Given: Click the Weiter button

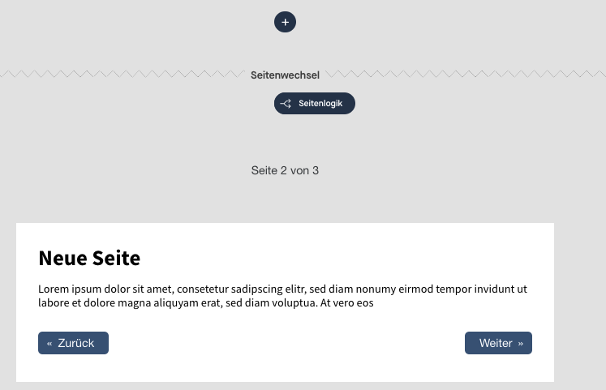Looking at the screenshot, I should pyautogui.click(x=498, y=343).
